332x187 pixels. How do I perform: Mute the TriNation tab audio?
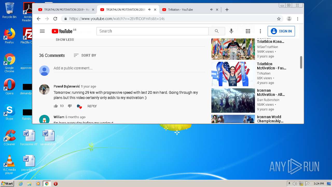[211, 10]
